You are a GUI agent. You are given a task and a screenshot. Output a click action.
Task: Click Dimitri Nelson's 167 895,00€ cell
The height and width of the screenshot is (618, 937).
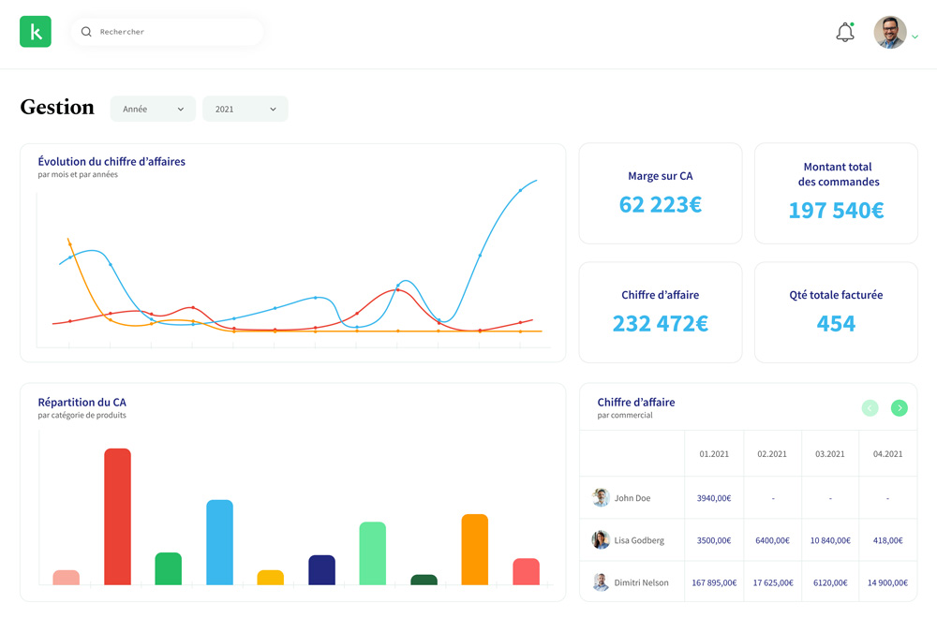714,582
